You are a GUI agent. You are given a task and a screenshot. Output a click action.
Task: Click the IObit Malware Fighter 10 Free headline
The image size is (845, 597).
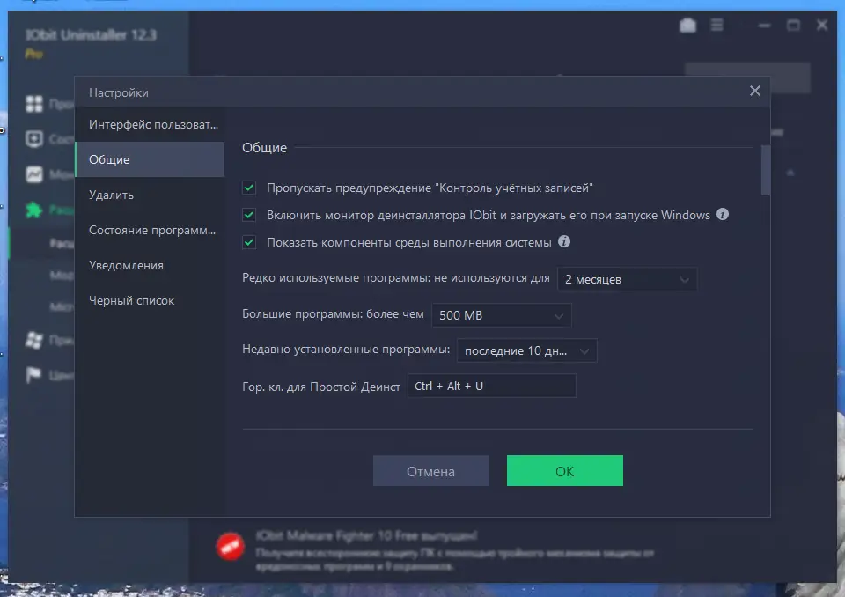click(366, 535)
